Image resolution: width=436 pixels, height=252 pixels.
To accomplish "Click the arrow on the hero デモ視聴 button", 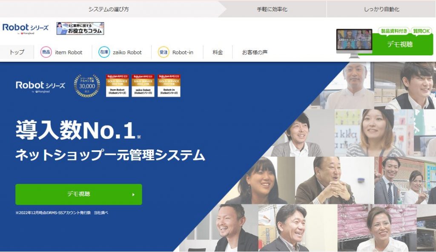I will (133, 195).
